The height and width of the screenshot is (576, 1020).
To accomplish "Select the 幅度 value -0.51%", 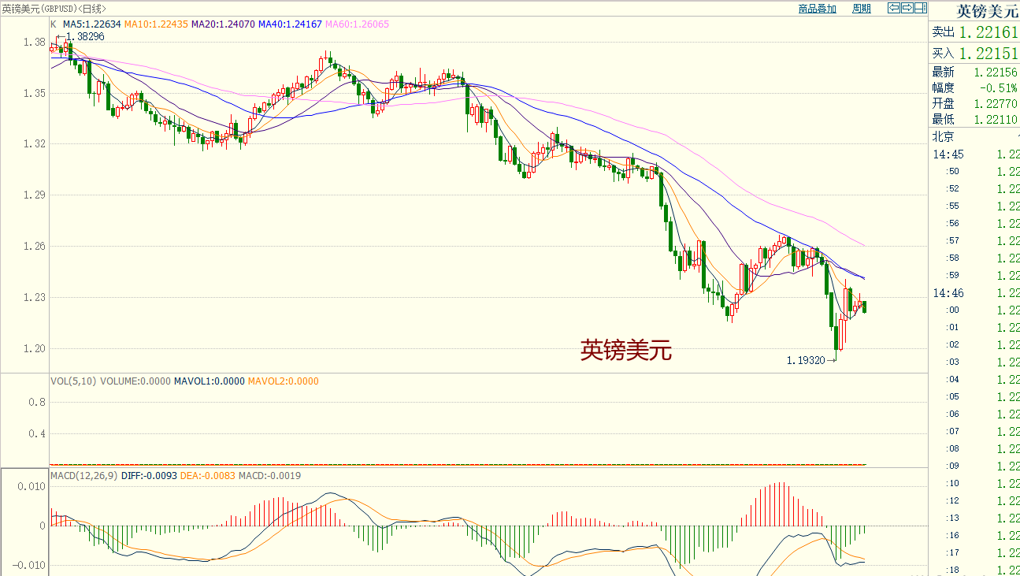I will point(1000,87).
